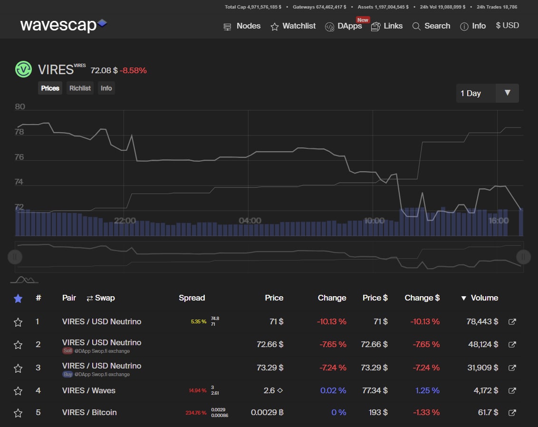
Task: Click the Info circle icon
Action: click(464, 27)
